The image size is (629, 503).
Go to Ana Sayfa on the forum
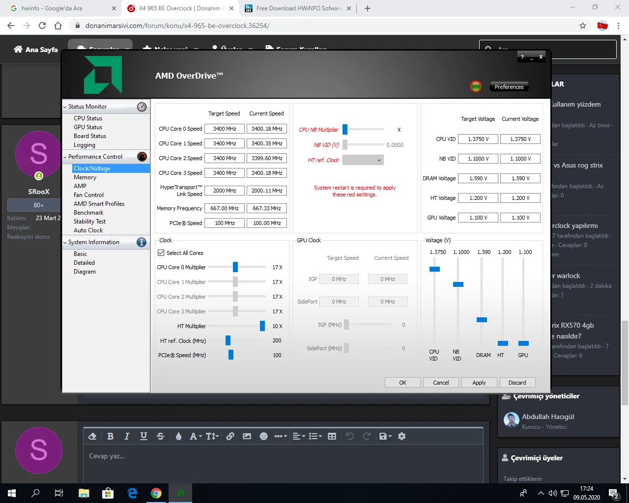pos(36,49)
